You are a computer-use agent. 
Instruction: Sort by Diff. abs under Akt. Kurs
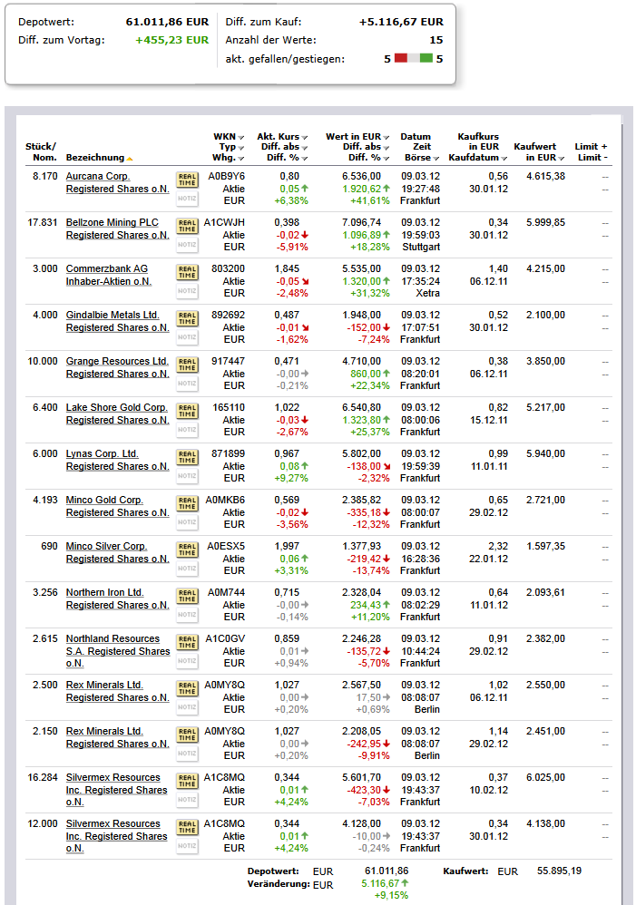point(284,147)
